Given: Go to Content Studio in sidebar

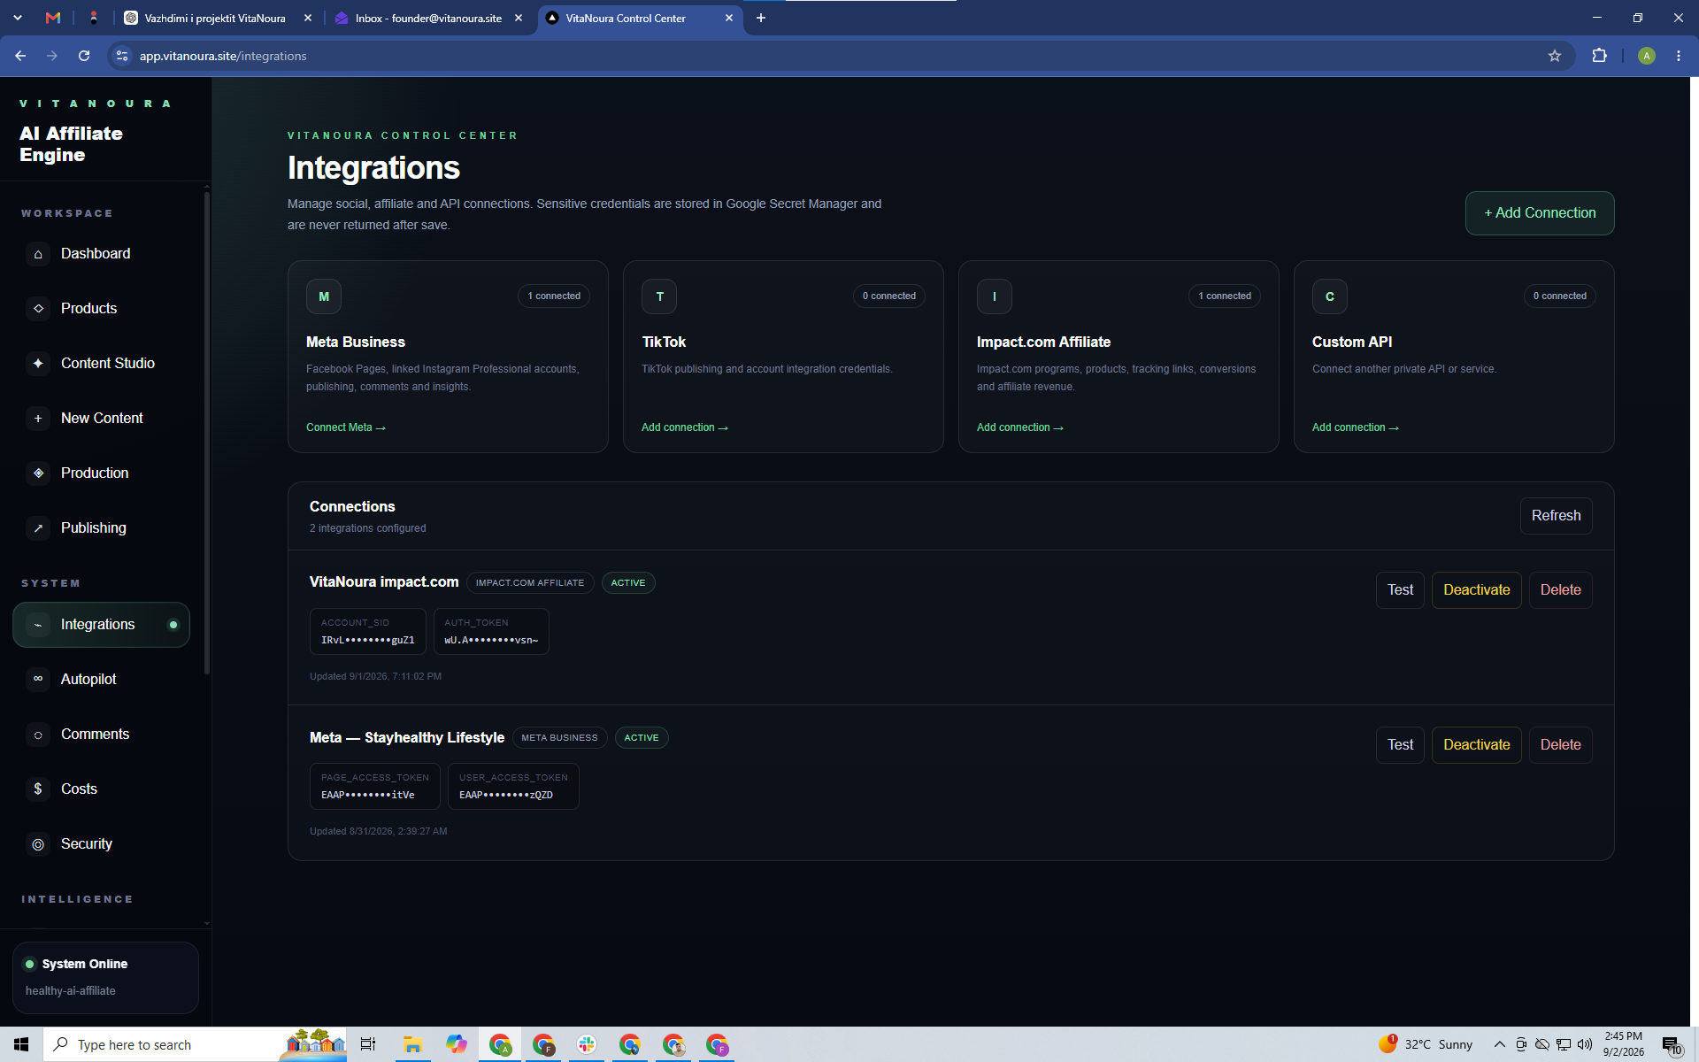Looking at the screenshot, I should (101, 364).
